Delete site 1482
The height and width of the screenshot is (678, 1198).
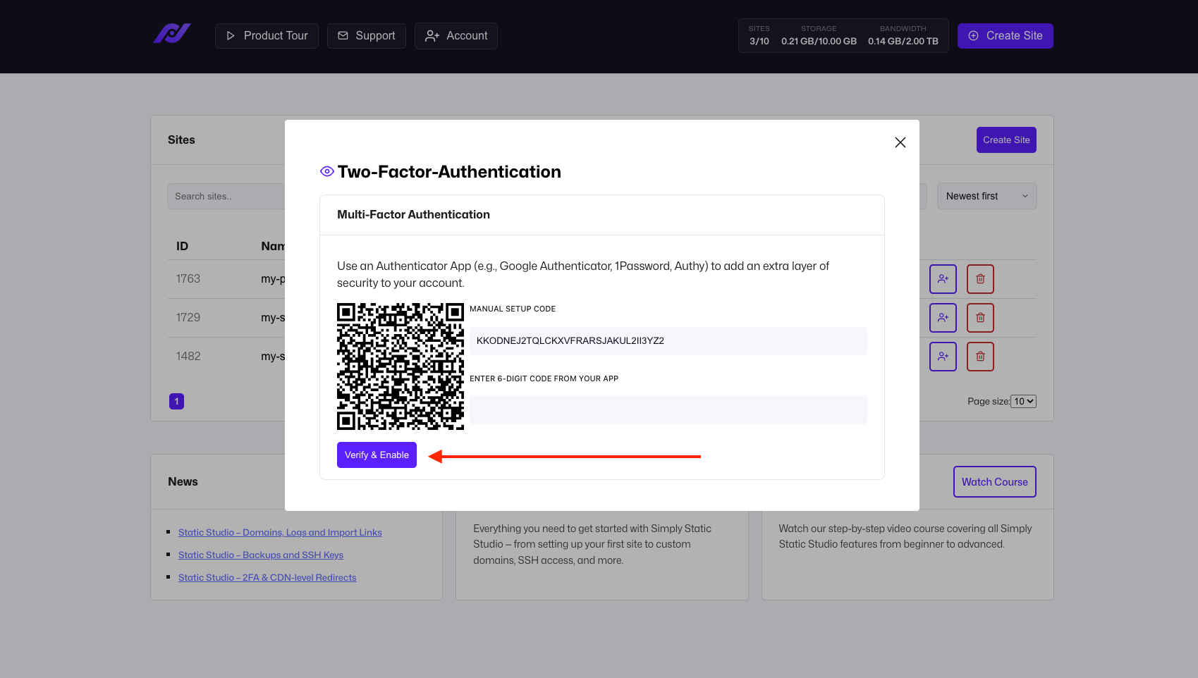980,357
